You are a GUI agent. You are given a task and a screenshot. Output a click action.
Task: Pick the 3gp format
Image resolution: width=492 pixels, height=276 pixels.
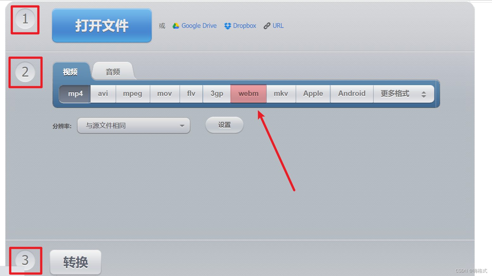216,94
